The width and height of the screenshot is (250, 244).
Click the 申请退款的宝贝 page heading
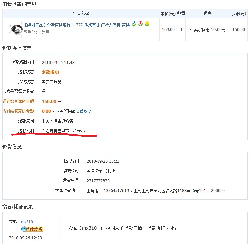(19, 4)
